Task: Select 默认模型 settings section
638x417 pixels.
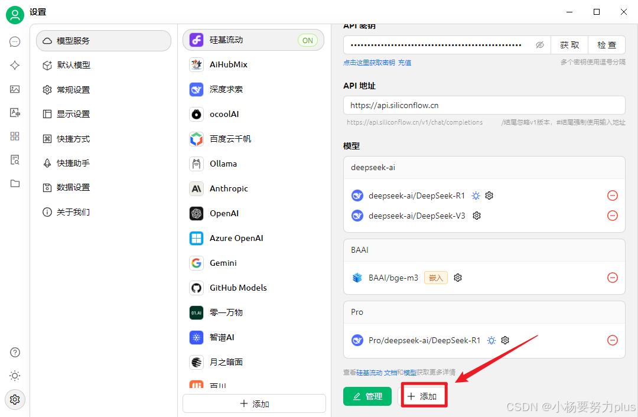Action: click(104, 65)
